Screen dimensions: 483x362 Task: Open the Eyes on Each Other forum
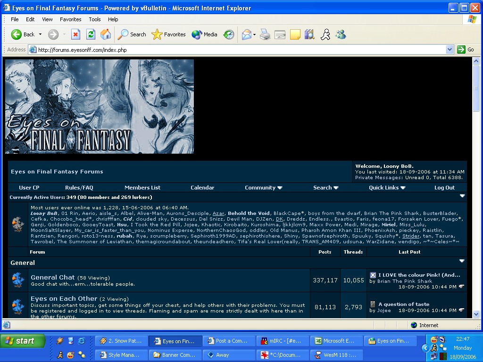[x=64, y=298]
